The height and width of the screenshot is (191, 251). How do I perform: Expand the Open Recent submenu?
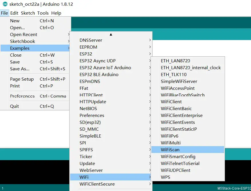(x=35, y=35)
